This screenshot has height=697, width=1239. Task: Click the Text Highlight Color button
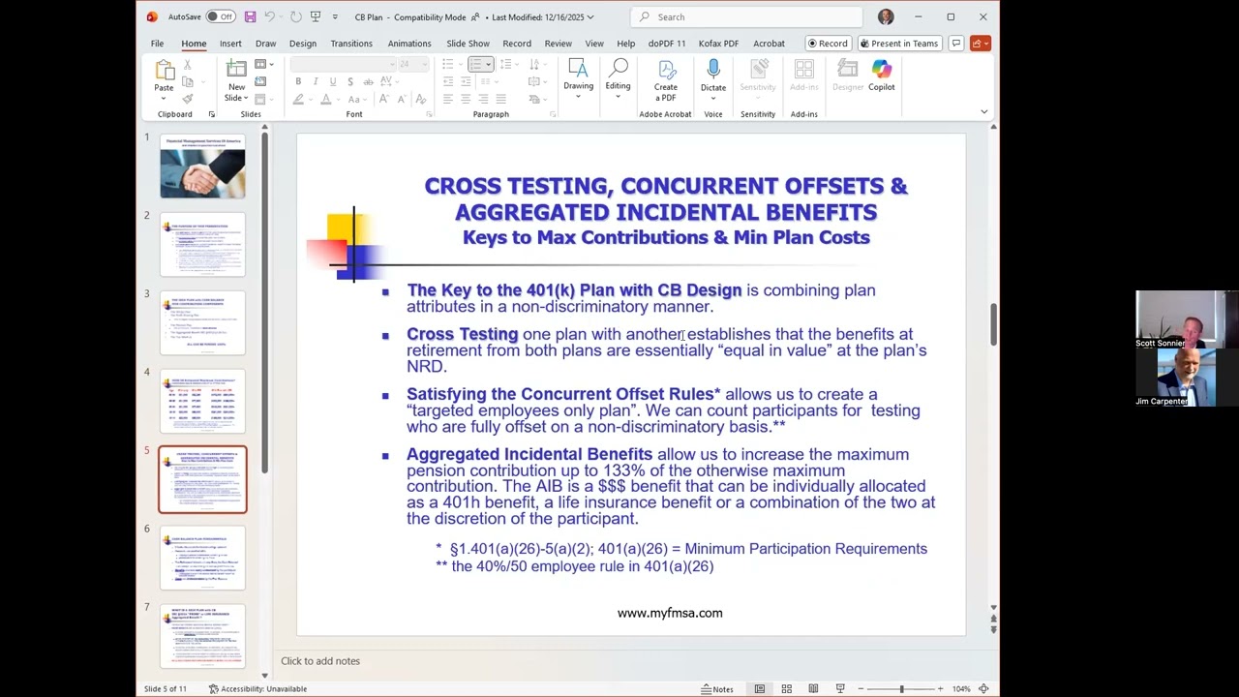coord(298,100)
